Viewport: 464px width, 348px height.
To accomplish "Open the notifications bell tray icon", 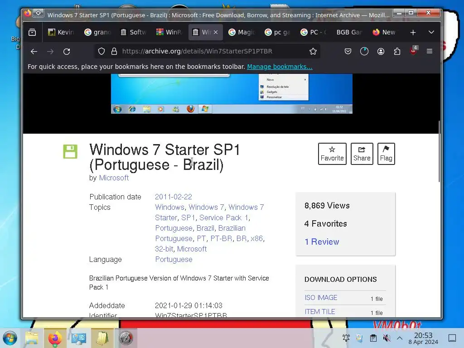I will (346, 338).
